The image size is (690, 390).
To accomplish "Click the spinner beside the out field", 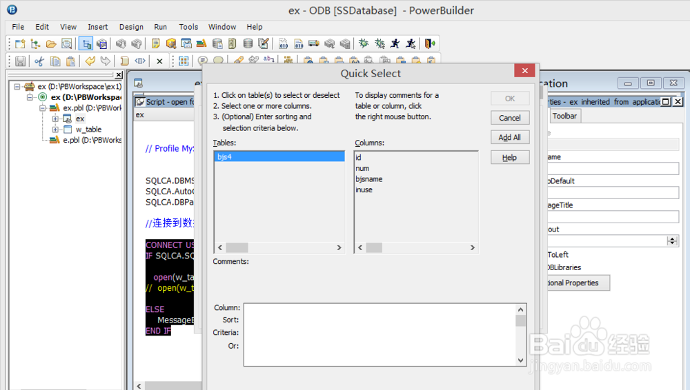I will coord(672,240).
